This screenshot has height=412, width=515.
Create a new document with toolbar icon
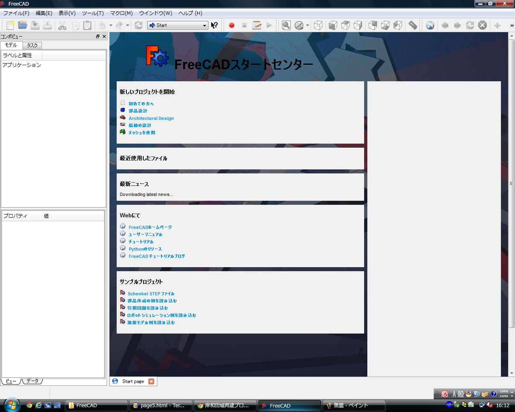10,25
